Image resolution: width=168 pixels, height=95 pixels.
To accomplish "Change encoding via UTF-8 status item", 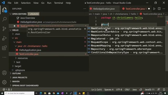I will tap(119, 89).
